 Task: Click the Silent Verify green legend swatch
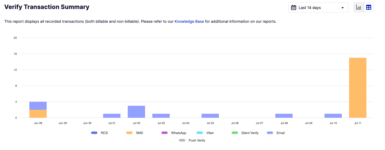coord(235,133)
